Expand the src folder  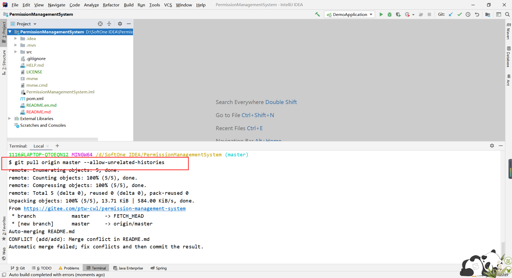(16, 52)
